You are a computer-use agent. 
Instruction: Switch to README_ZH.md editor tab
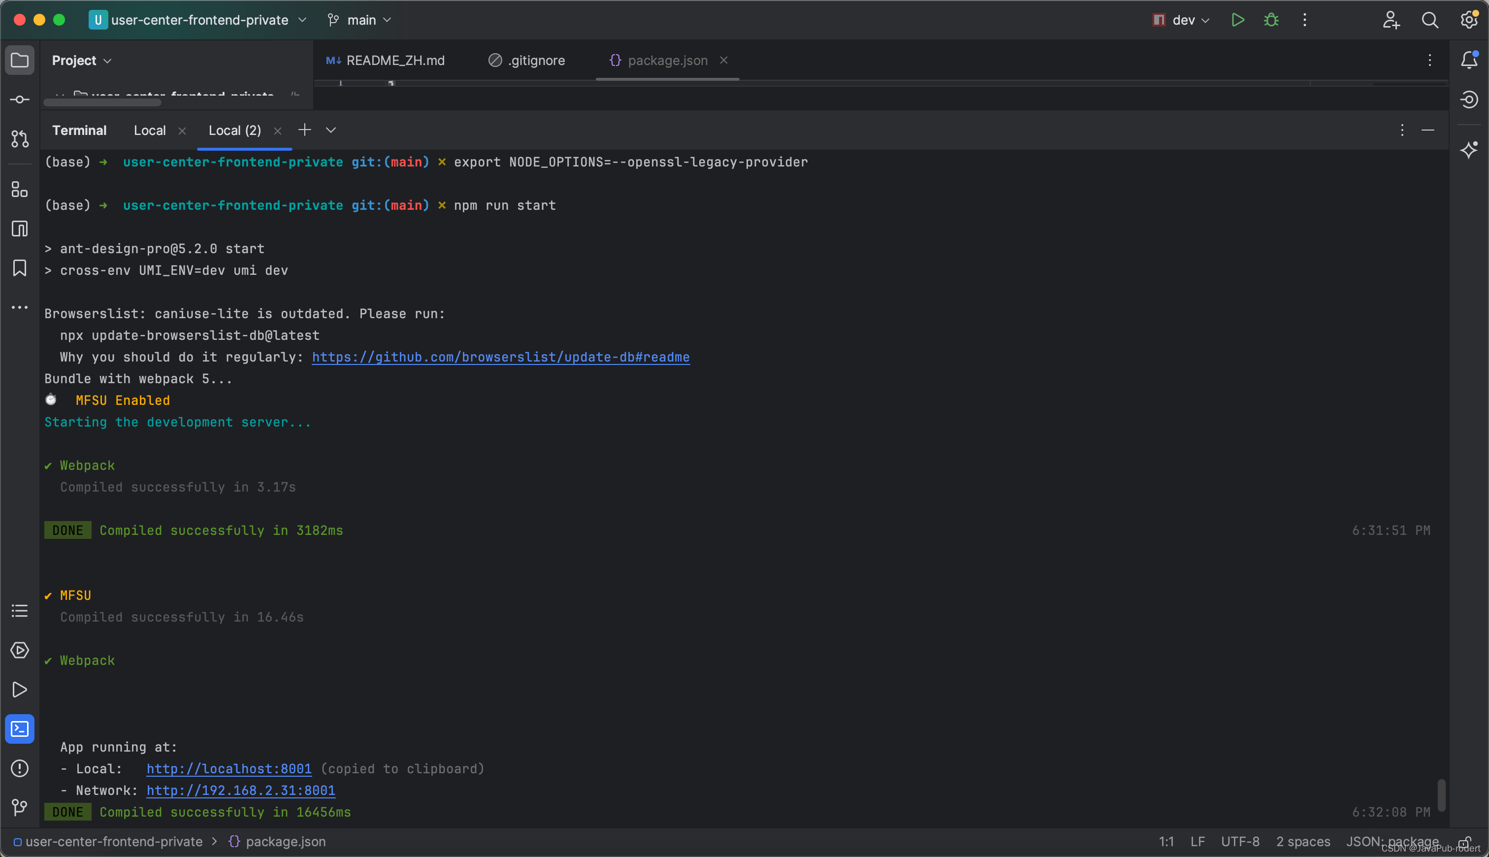click(387, 61)
